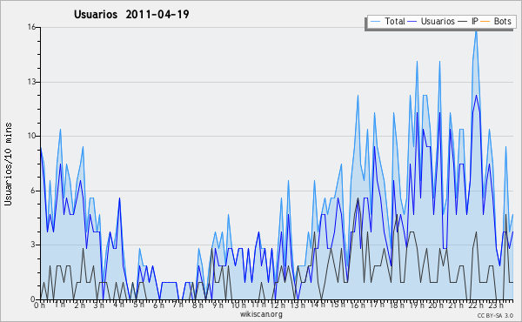Click the '14 h' x-axis label
522x322 pixels.
318,305
